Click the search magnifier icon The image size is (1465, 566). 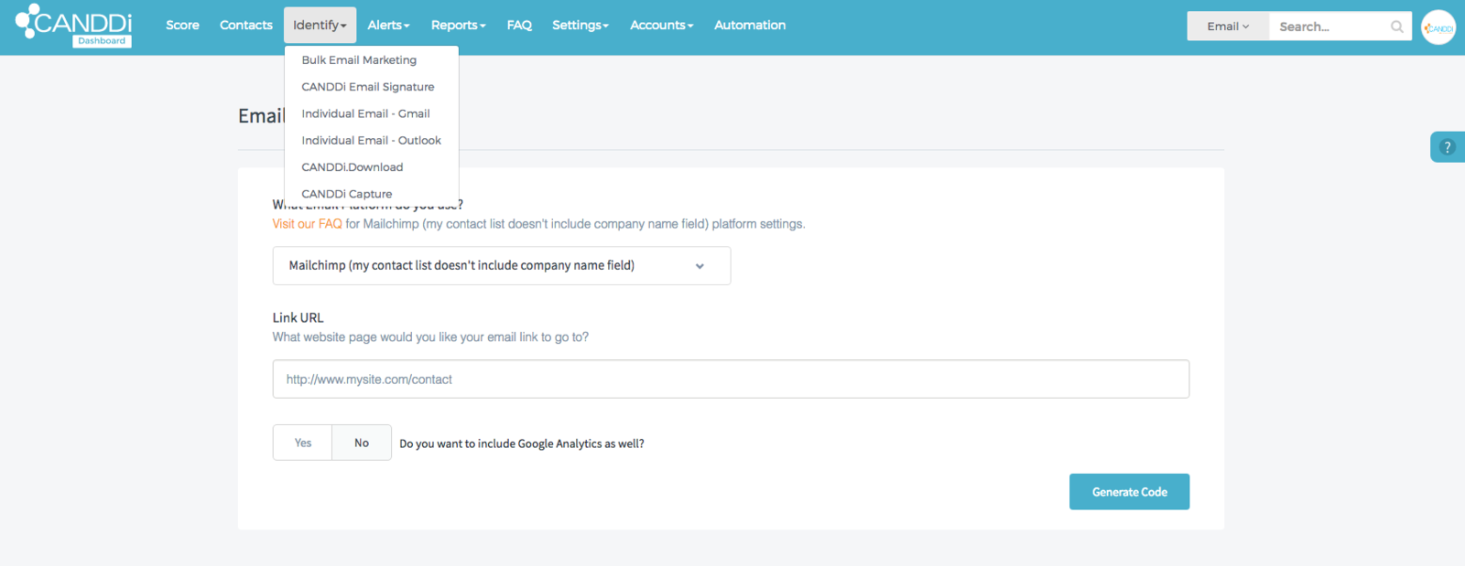[x=1396, y=27]
